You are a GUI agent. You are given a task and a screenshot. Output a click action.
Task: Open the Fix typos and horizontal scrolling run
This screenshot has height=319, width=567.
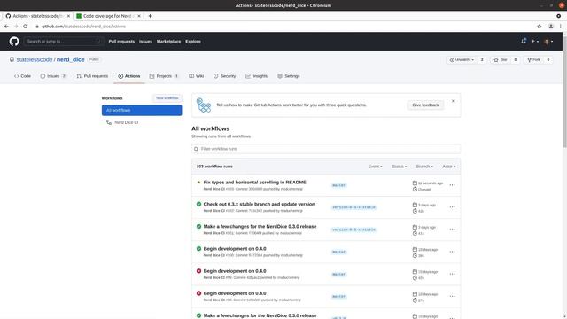click(x=254, y=183)
